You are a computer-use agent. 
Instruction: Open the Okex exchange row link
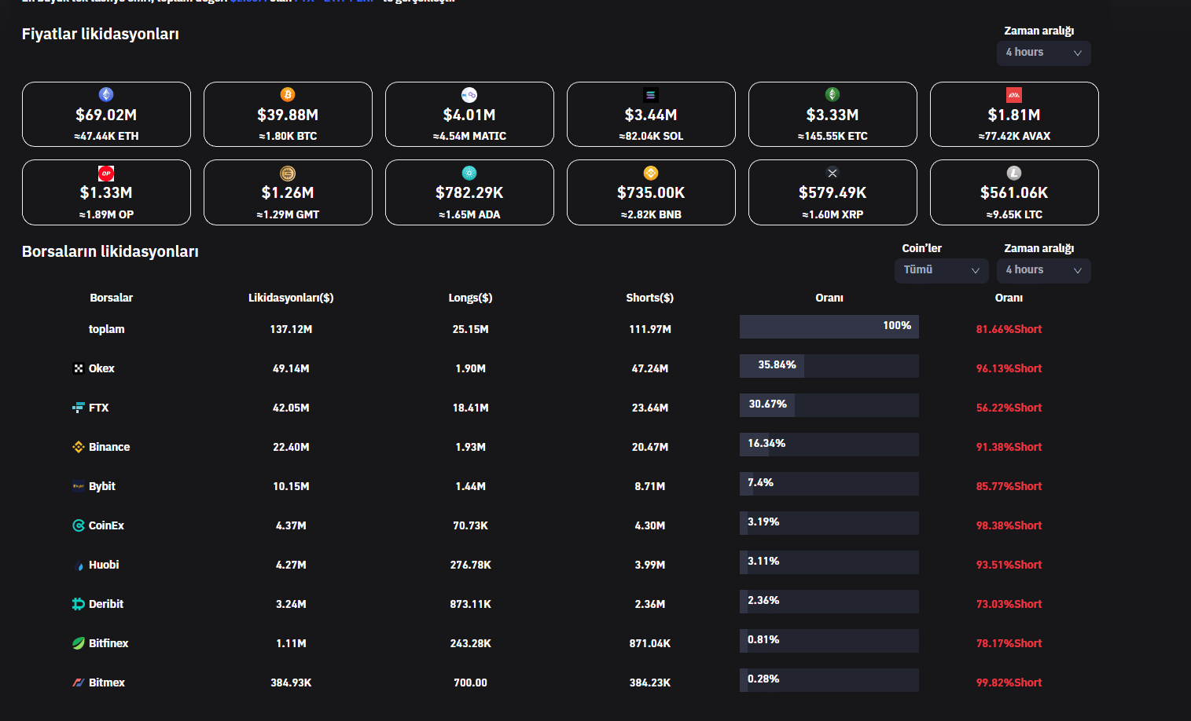coord(101,368)
